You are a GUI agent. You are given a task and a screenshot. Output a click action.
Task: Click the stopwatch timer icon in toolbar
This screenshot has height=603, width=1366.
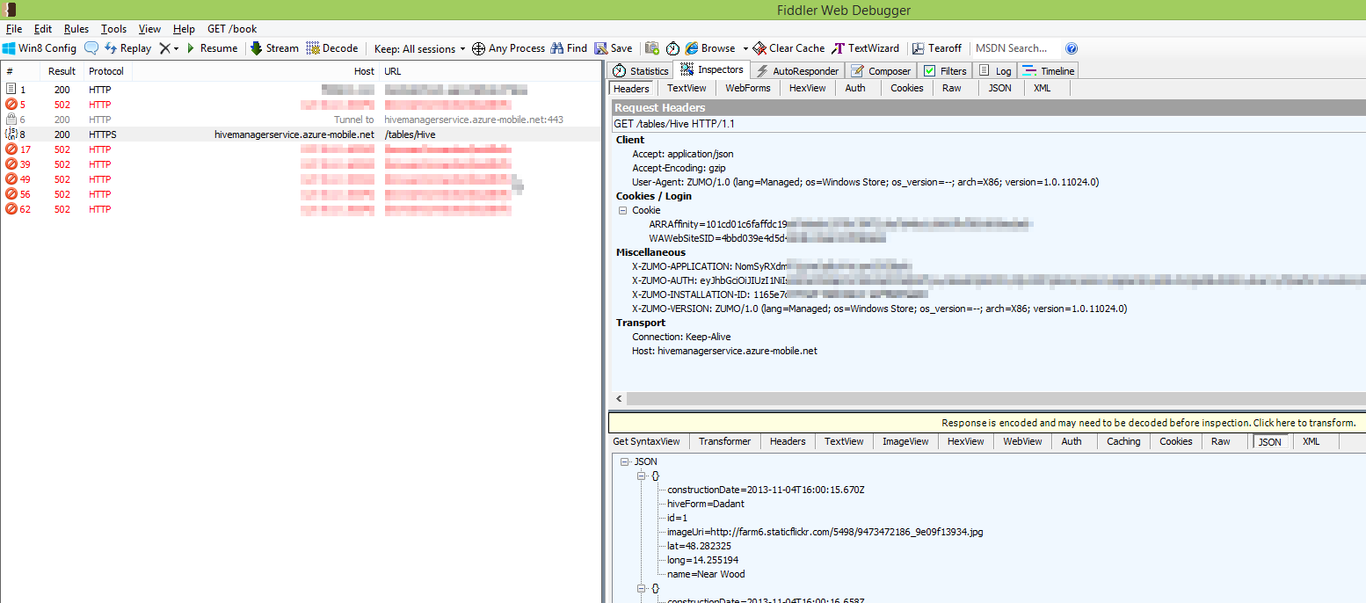pyautogui.click(x=672, y=48)
